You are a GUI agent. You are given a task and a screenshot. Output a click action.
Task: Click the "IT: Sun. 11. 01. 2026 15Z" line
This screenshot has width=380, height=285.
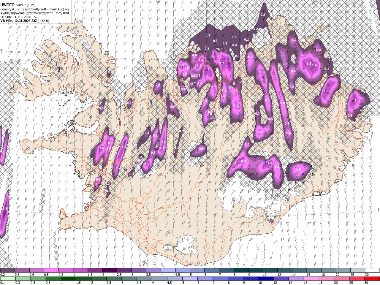pyautogui.click(x=19, y=17)
